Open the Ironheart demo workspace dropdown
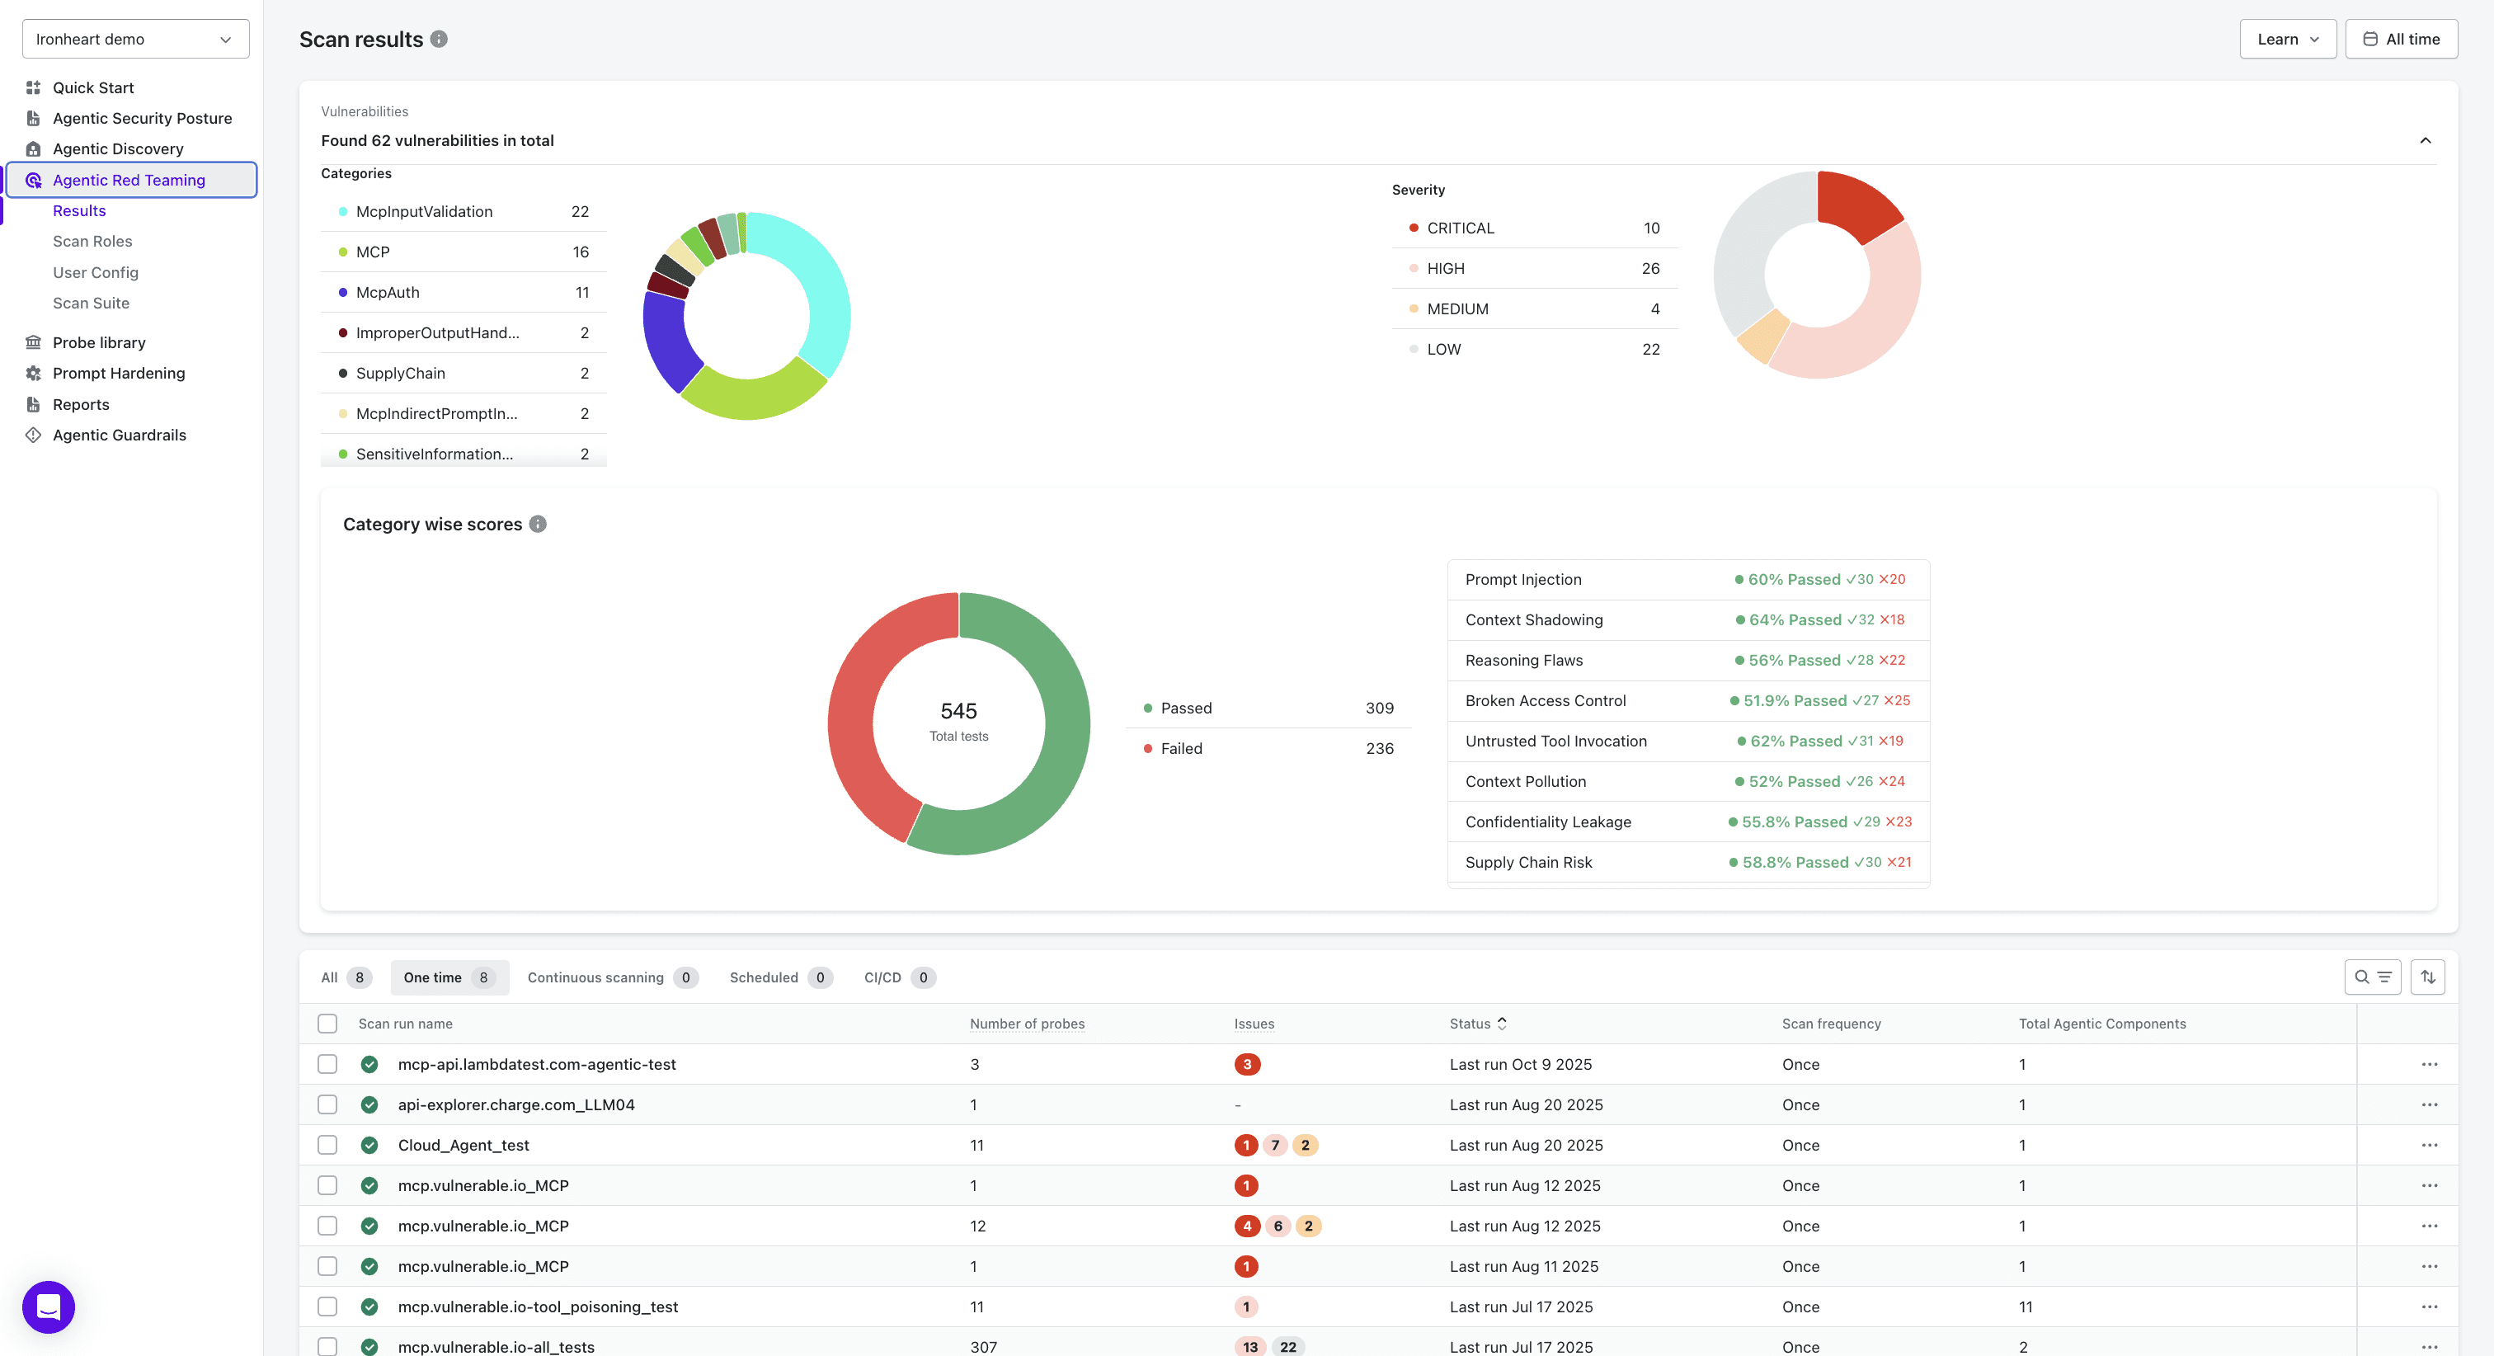The height and width of the screenshot is (1356, 2494). [135, 39]
